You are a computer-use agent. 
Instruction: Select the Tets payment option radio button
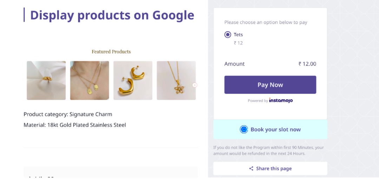[x=228, y=35]
